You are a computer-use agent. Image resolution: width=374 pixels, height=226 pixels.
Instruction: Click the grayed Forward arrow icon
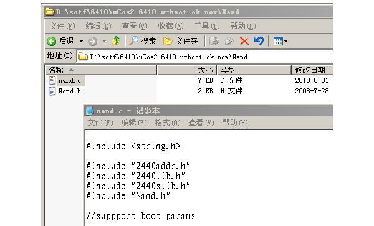click(x=92, y=42)
